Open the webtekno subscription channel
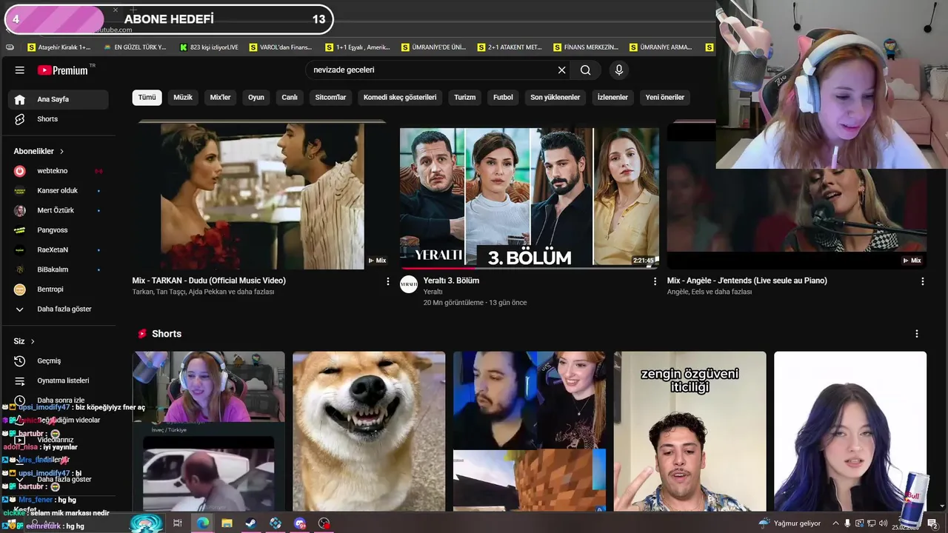The width and height of the screenshot is (948, 533). (x=59, y=171)
